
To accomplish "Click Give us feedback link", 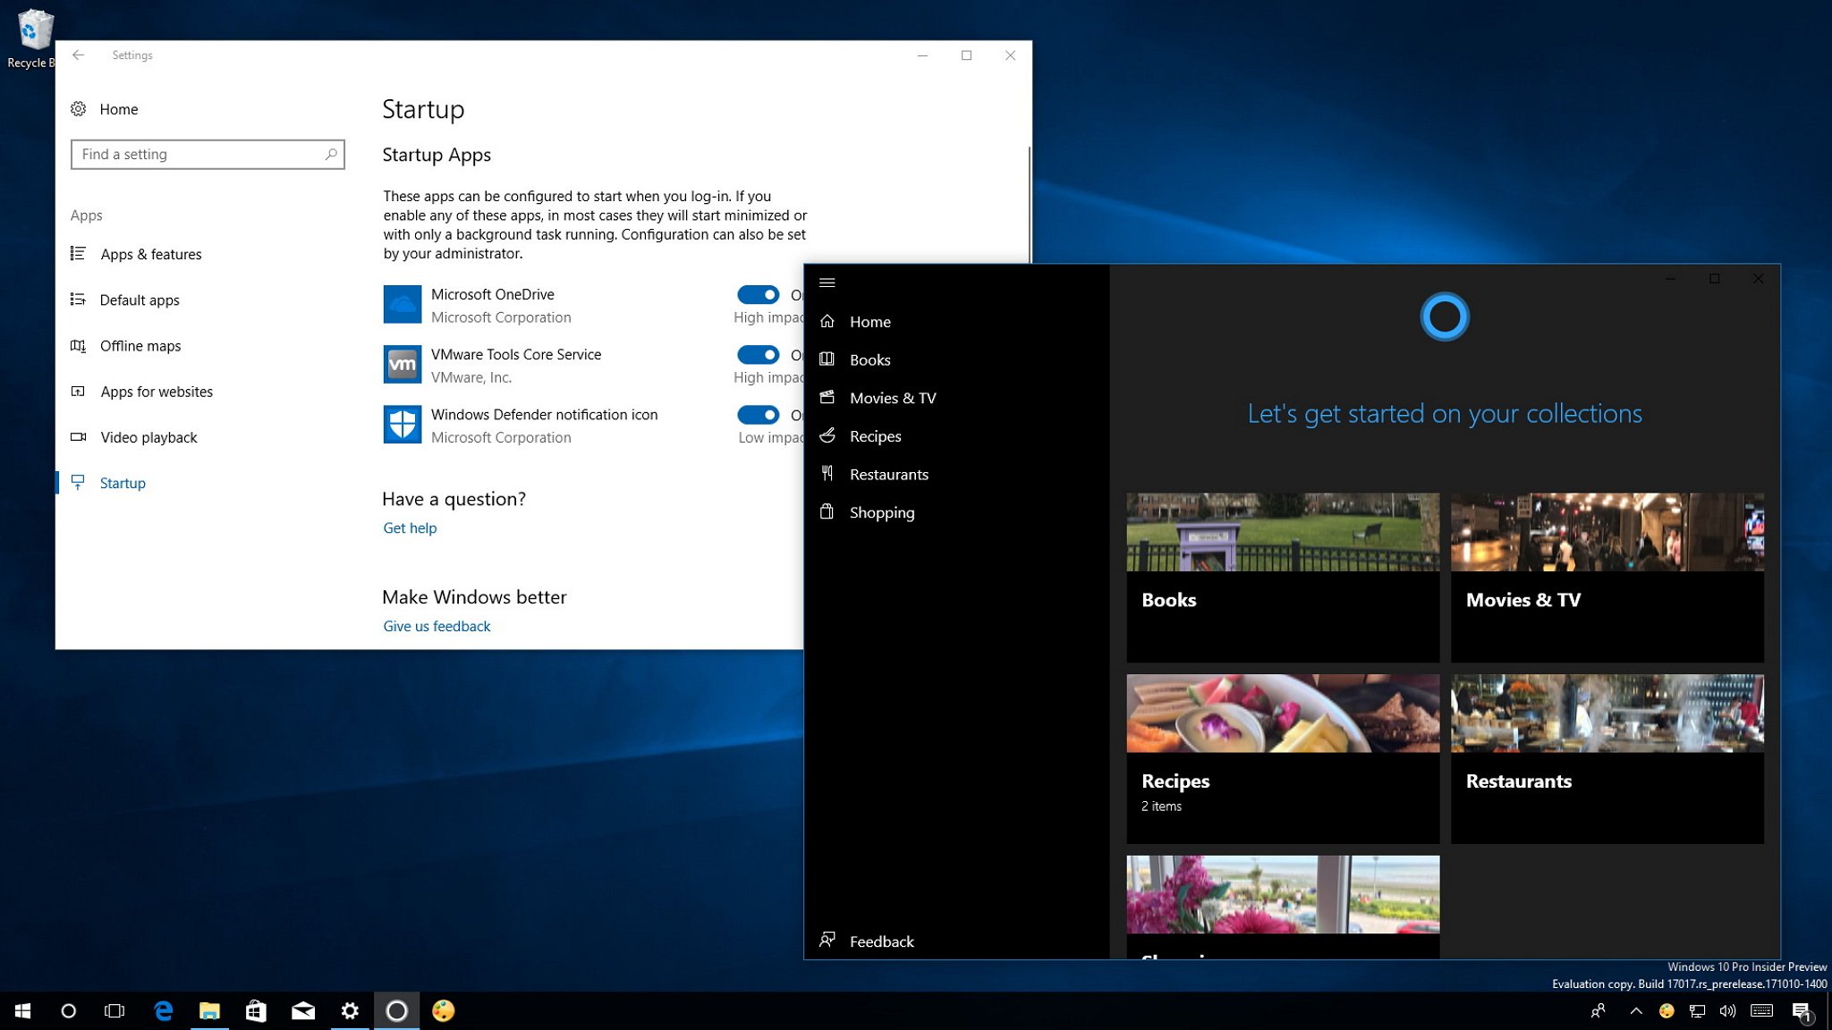I will point(436,625).
